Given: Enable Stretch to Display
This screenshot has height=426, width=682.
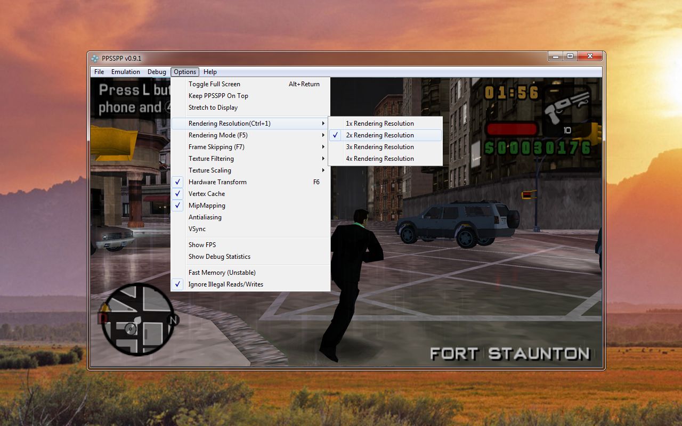Looking at the screenshot, I should (x=250, y=108).
